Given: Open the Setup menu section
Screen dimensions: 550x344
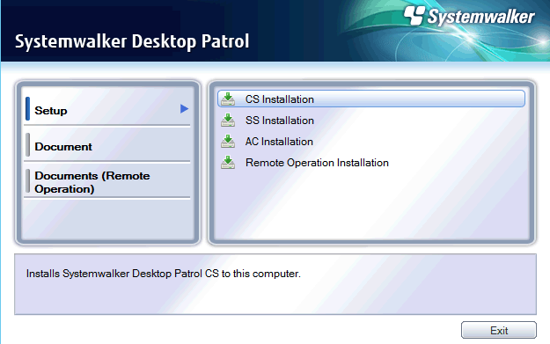Looking at the screenshot, I should pos(107,109).
